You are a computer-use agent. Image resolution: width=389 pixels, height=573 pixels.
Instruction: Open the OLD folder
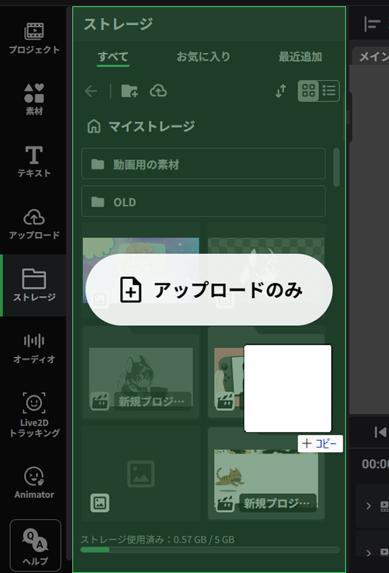coord(203,201)
